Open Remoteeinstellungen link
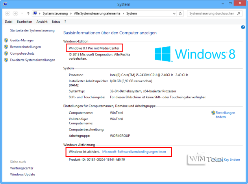Viewport: 248px width, 184px height. tap(26, 47)
